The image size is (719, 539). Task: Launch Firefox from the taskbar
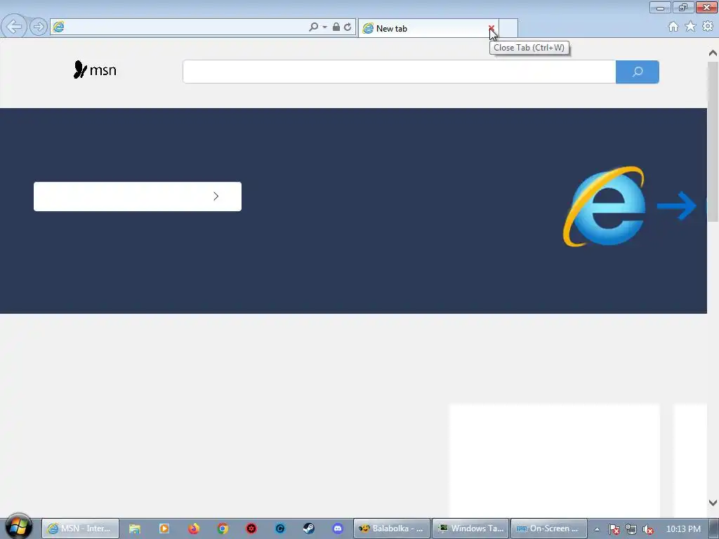[194, 529]
